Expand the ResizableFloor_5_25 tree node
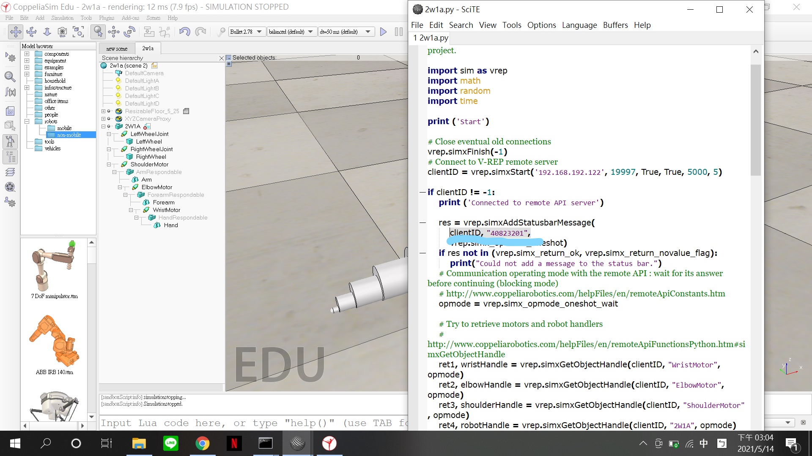The image size is (812, 456). click(103, 111)
